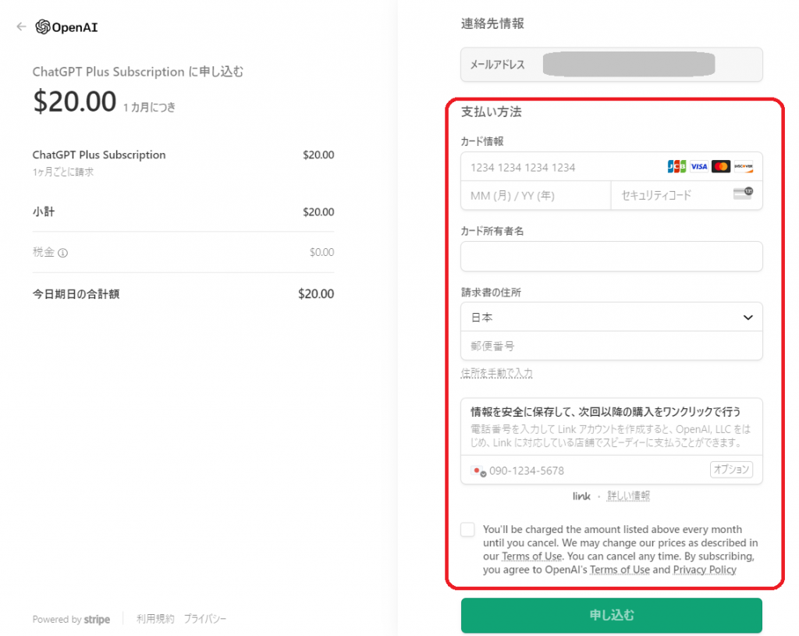Image resolution: width=799 pixels, height=636 pixels.
Task: Click the 今日期日の合計額 total label
Action: [x=76, y=294]
